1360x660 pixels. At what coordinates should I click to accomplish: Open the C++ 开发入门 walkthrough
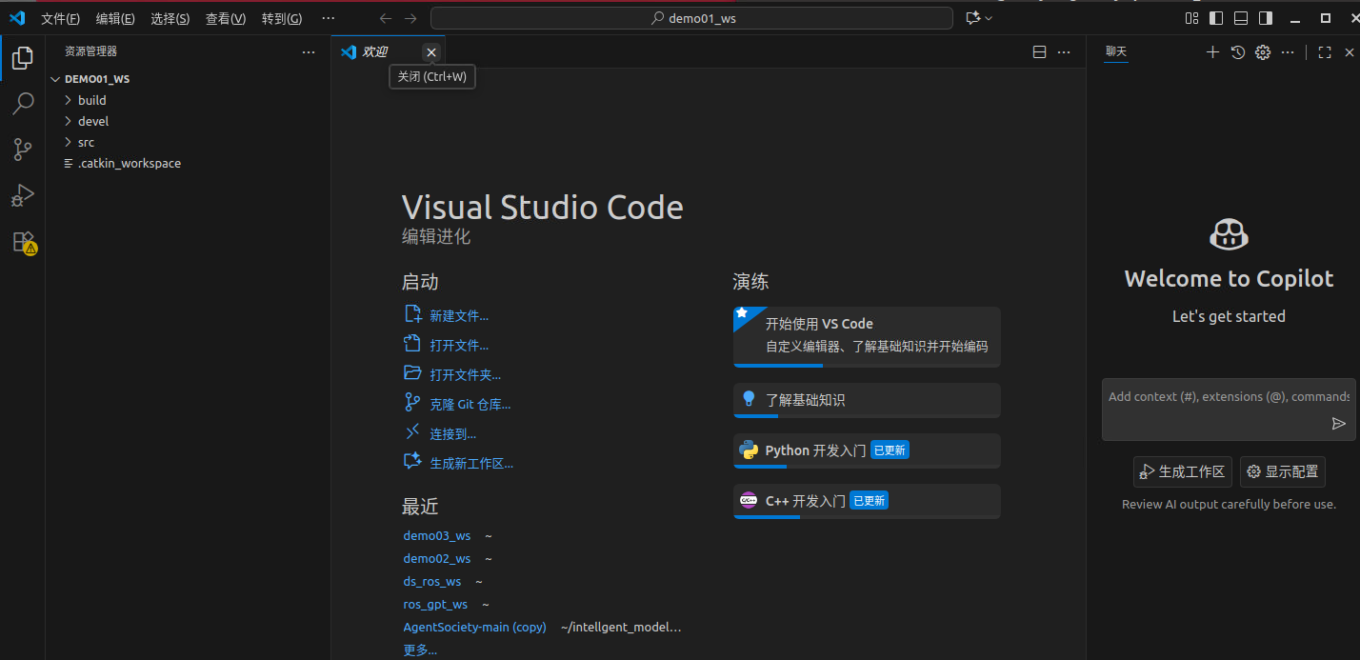click(867, 501)
